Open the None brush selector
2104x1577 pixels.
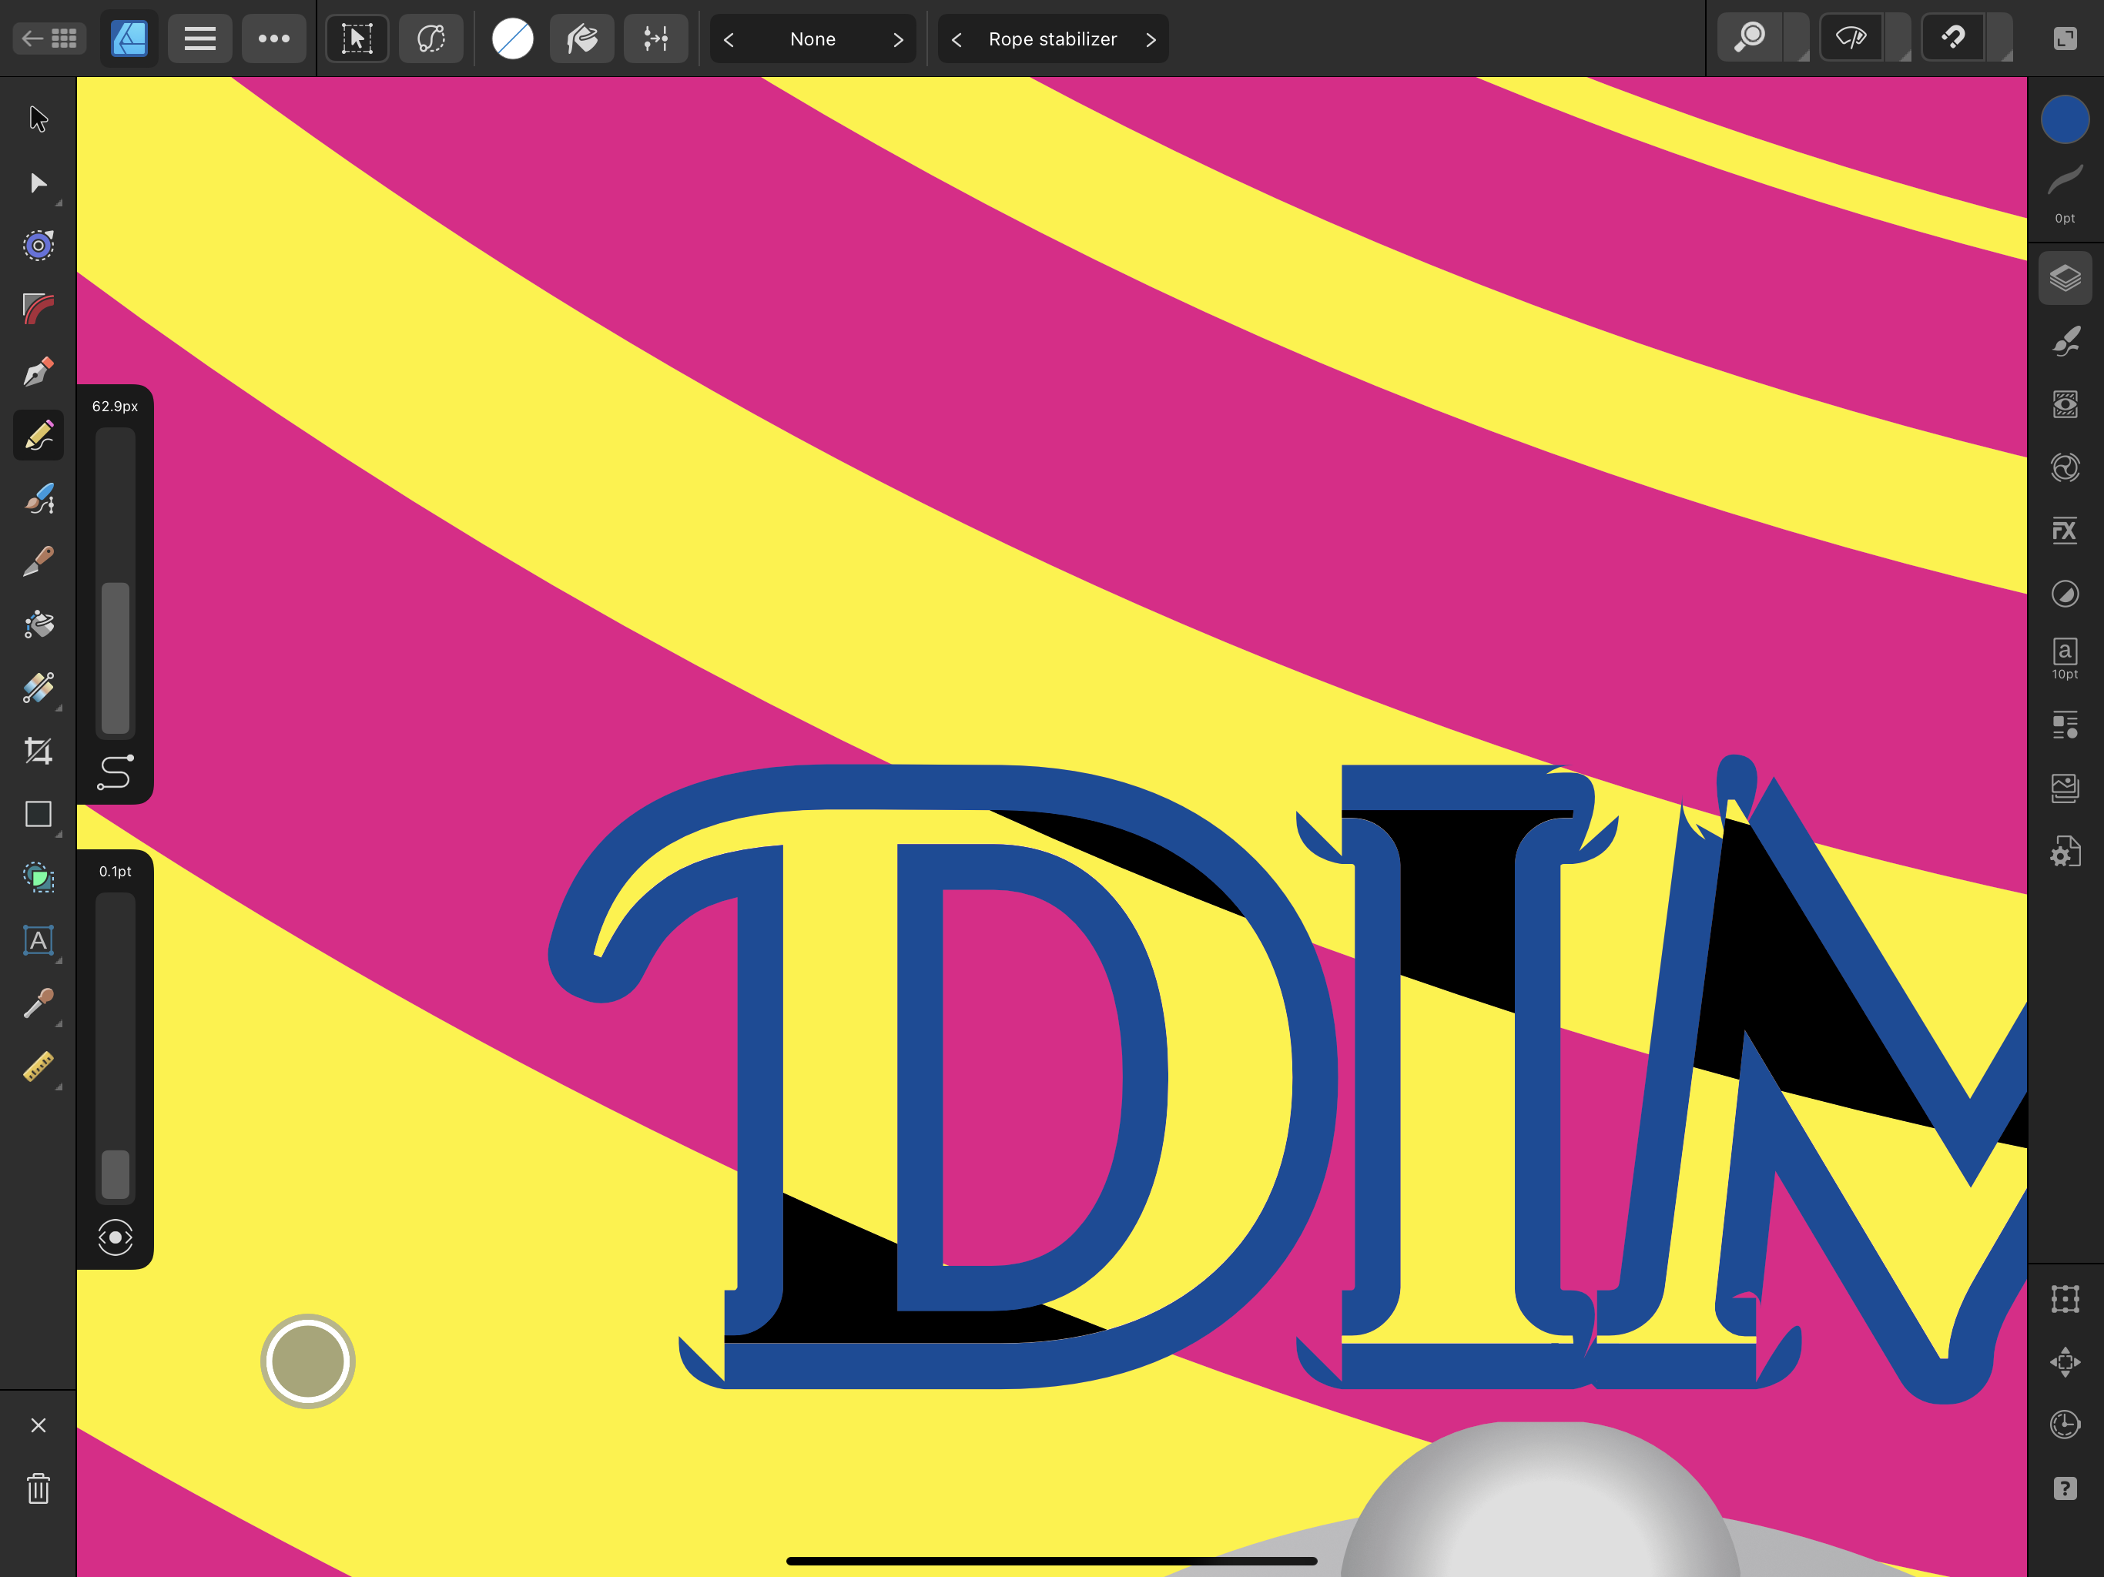point(813,39)
